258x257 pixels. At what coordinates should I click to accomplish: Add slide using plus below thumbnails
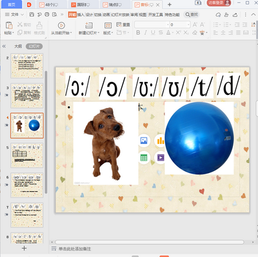click(25, 248)
